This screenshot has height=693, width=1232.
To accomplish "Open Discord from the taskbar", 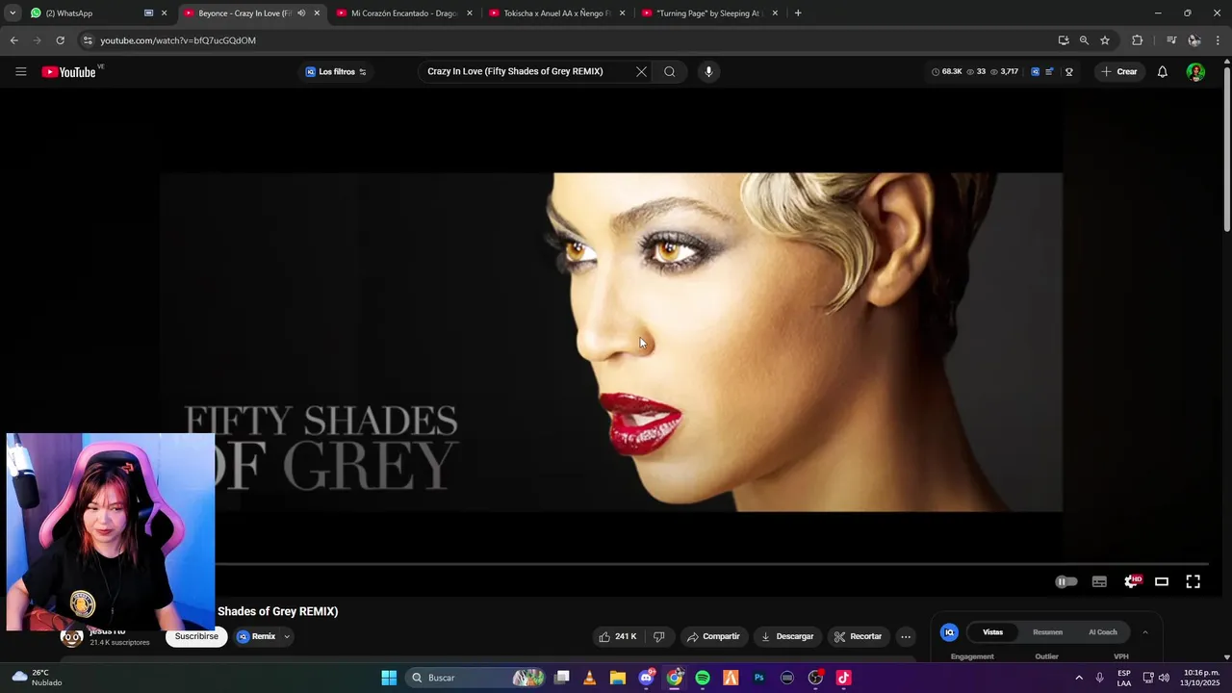I will 646,678.
